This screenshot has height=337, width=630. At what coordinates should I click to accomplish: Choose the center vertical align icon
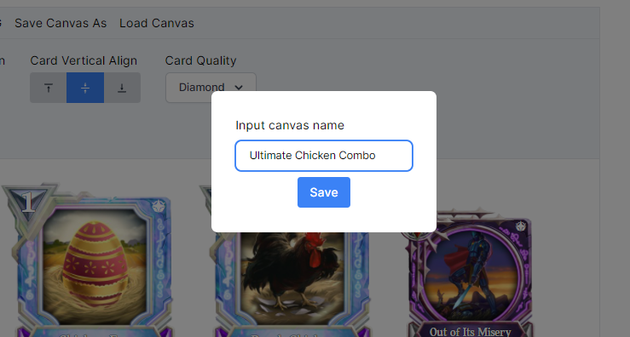[x=85, y=88]
